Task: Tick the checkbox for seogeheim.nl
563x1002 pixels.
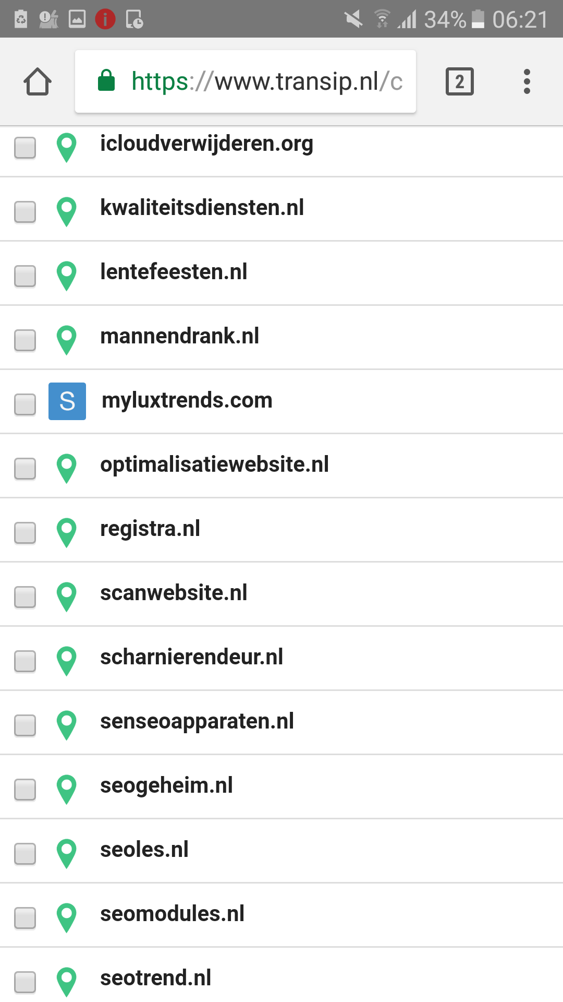Action: click(x=25, y=790)
